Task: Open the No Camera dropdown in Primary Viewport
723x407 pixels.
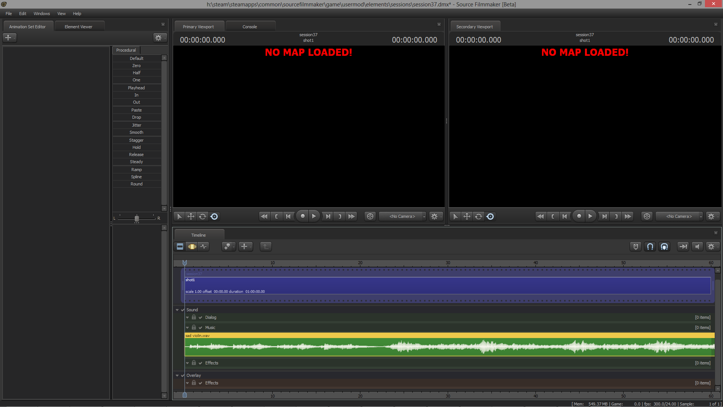Action: click(403, 216)
